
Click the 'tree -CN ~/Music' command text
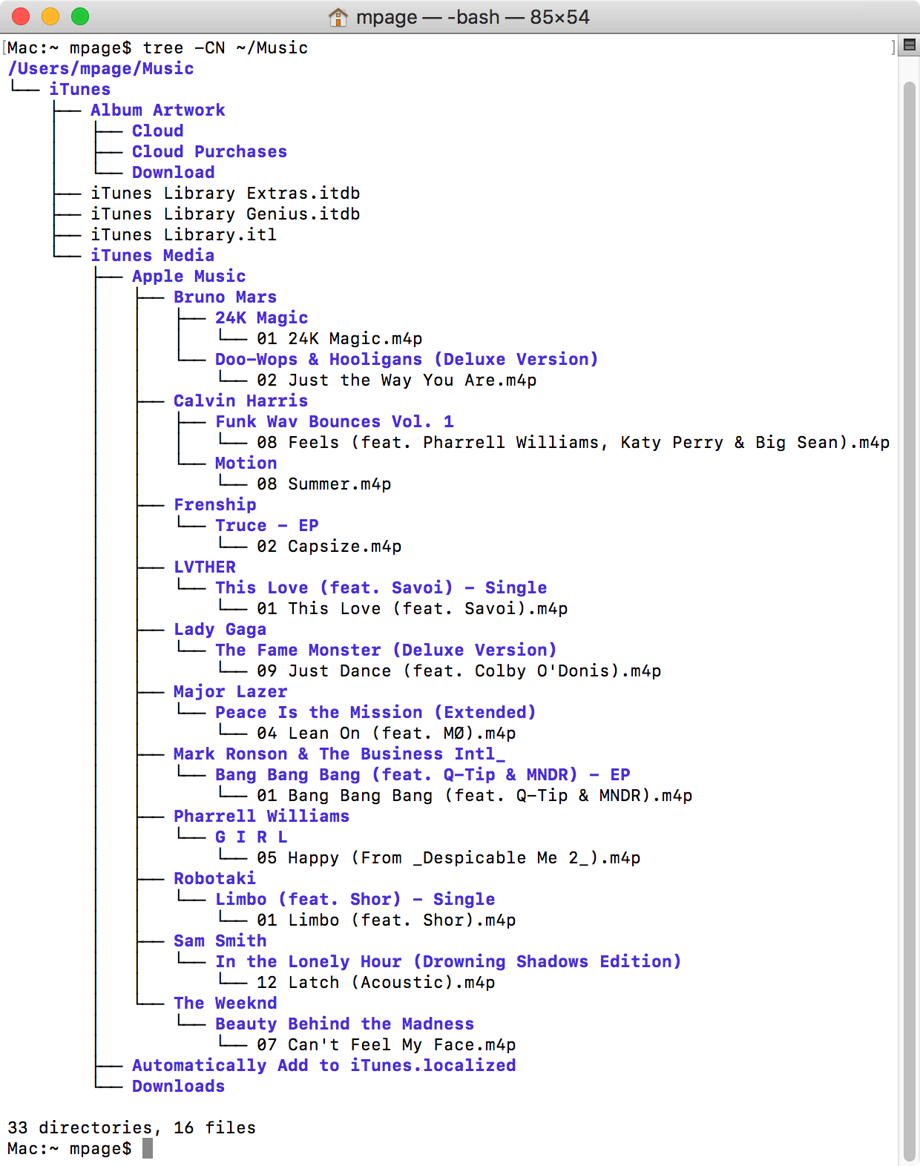click(x=225, y=47)
